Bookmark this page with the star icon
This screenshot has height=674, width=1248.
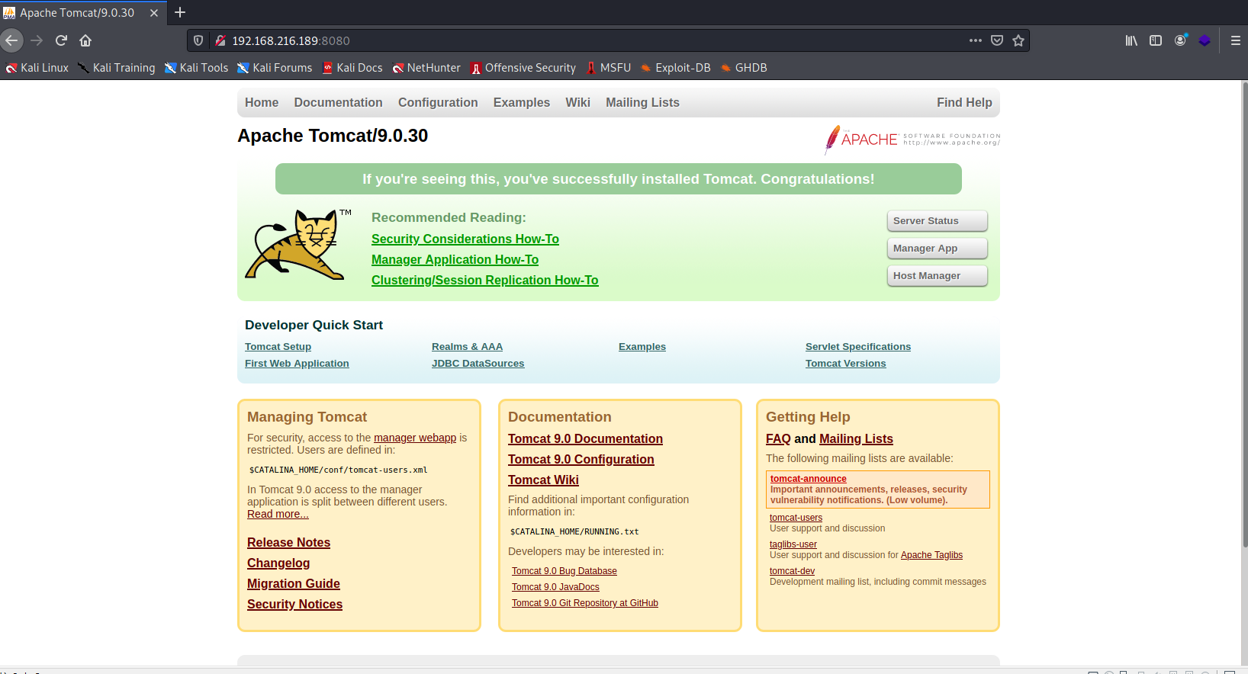coord(1018,40)
